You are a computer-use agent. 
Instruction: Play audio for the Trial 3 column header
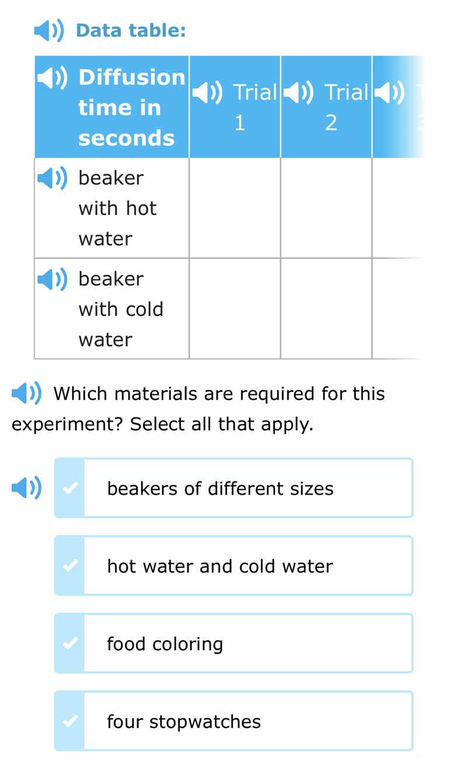390,92
